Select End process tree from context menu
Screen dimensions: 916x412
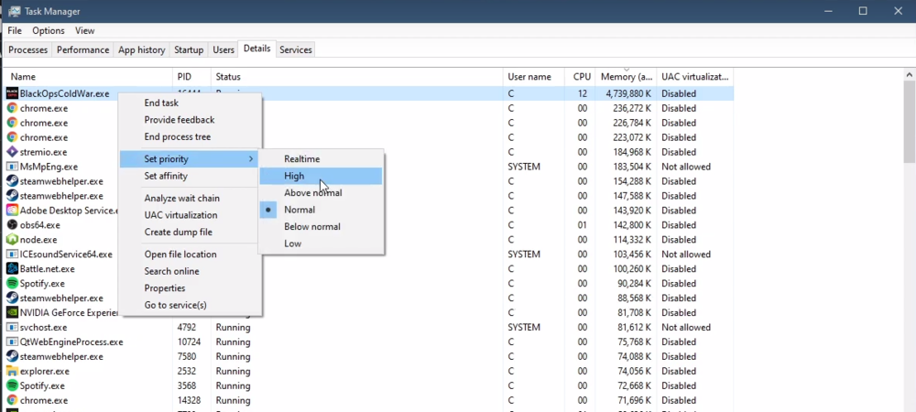coord(177,136)
